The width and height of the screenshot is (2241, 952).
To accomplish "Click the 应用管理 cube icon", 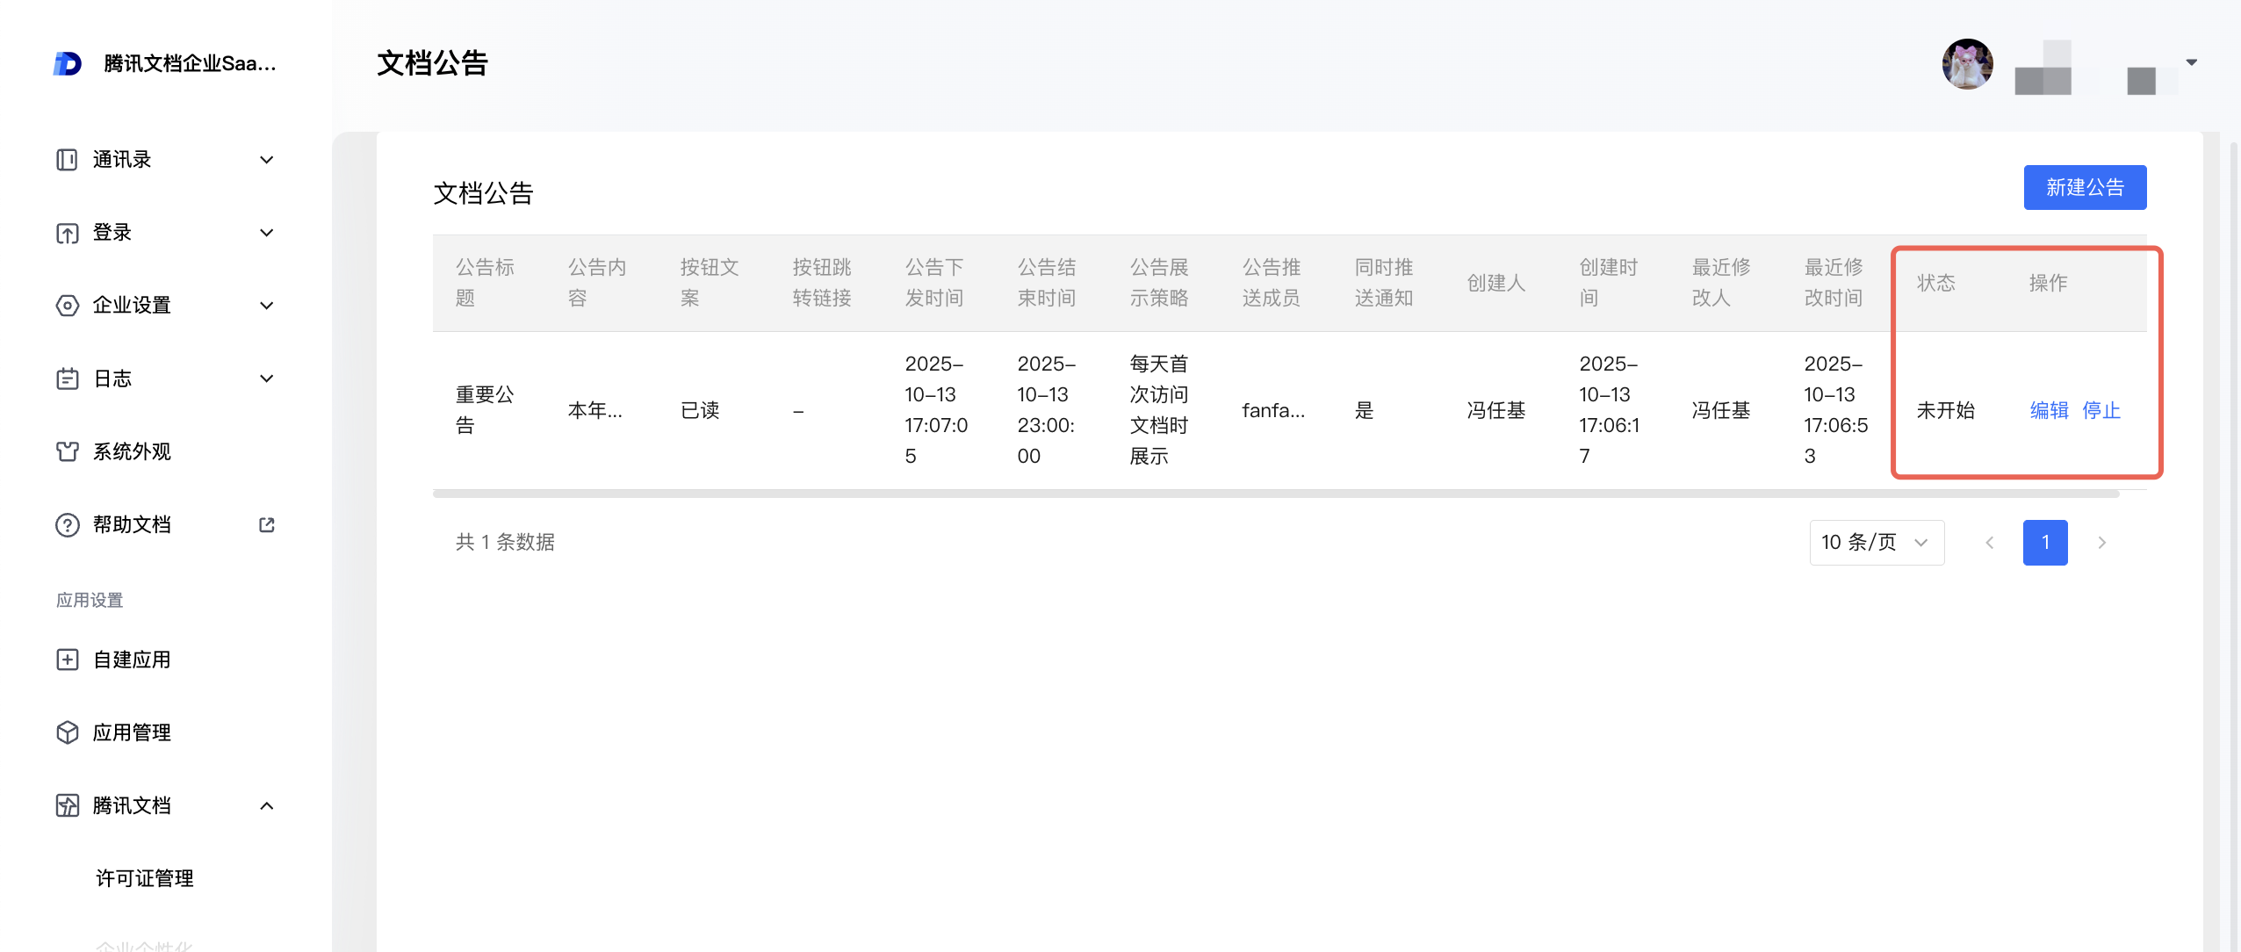I will click(67, 732).
